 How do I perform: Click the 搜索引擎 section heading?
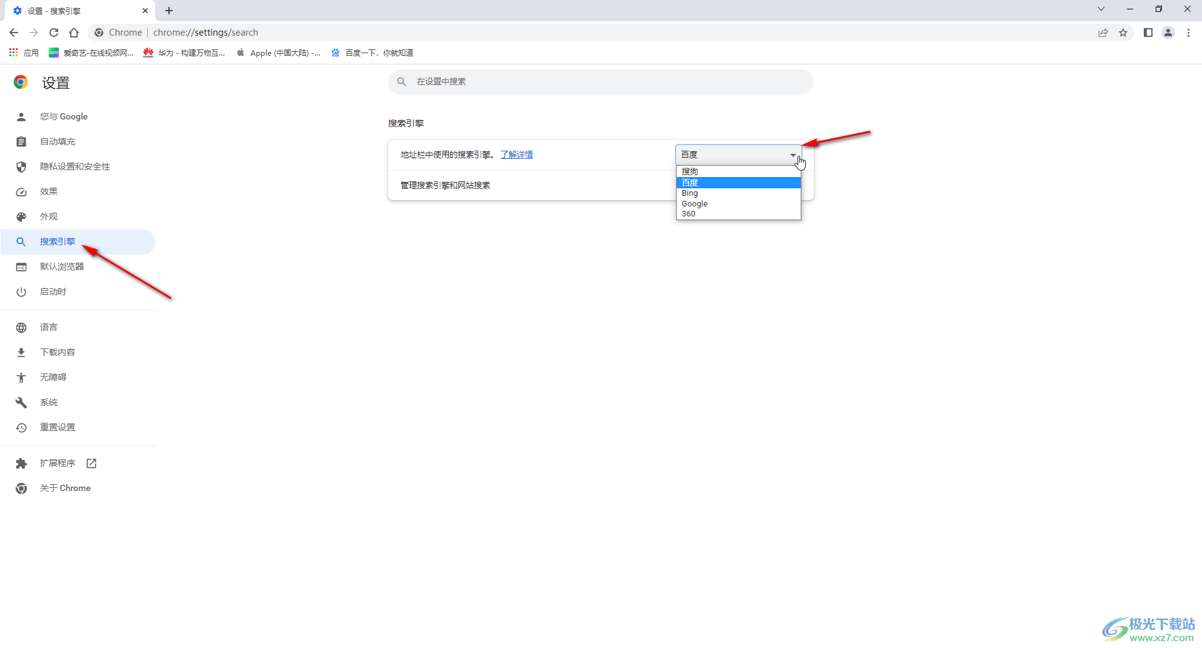pyautogui.click(x=406, y=123)
